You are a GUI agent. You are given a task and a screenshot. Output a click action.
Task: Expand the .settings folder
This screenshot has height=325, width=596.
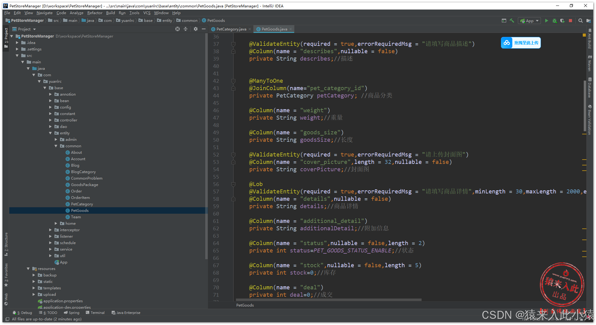click(17, 49)
